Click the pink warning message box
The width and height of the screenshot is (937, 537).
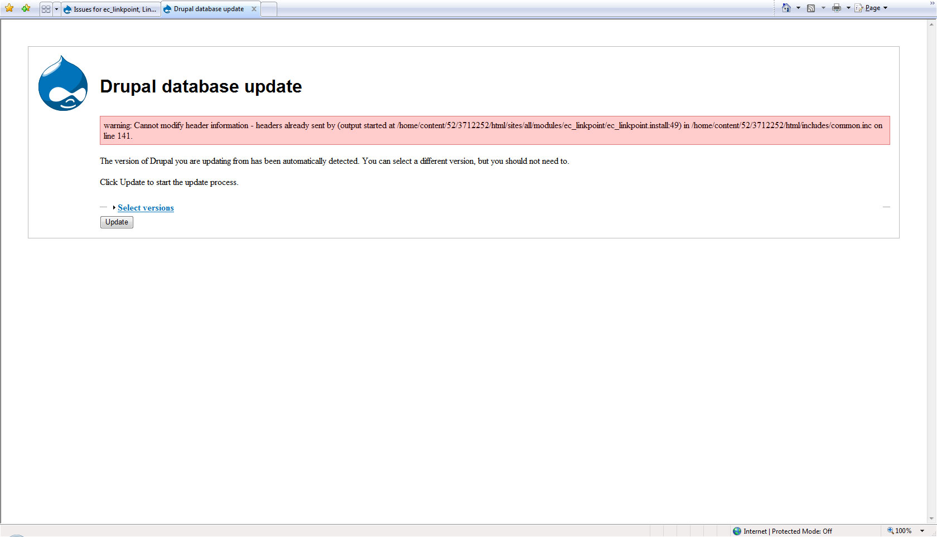(x=495, y=130)
